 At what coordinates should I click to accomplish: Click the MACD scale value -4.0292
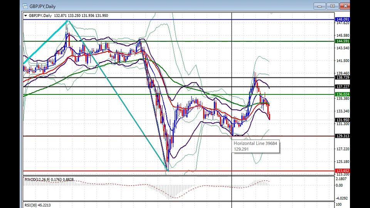coord(341,198)
